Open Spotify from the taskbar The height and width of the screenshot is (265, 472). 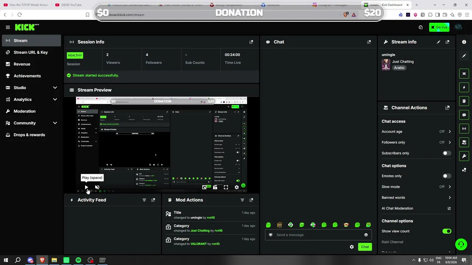(x=78, y=260)
